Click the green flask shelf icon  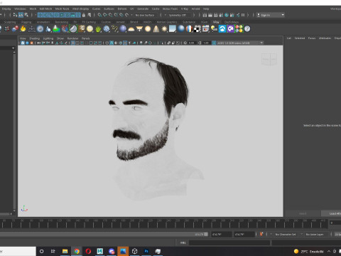pos(56,29)
